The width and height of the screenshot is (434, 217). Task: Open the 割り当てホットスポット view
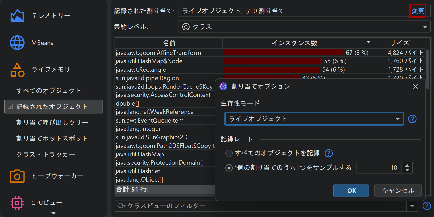52,139
